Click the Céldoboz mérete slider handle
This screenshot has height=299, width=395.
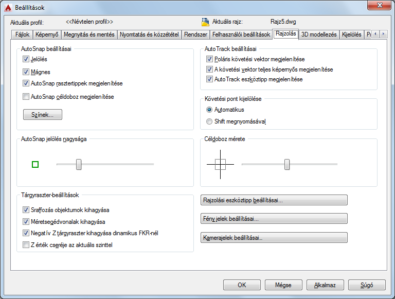tap(287, 164)
